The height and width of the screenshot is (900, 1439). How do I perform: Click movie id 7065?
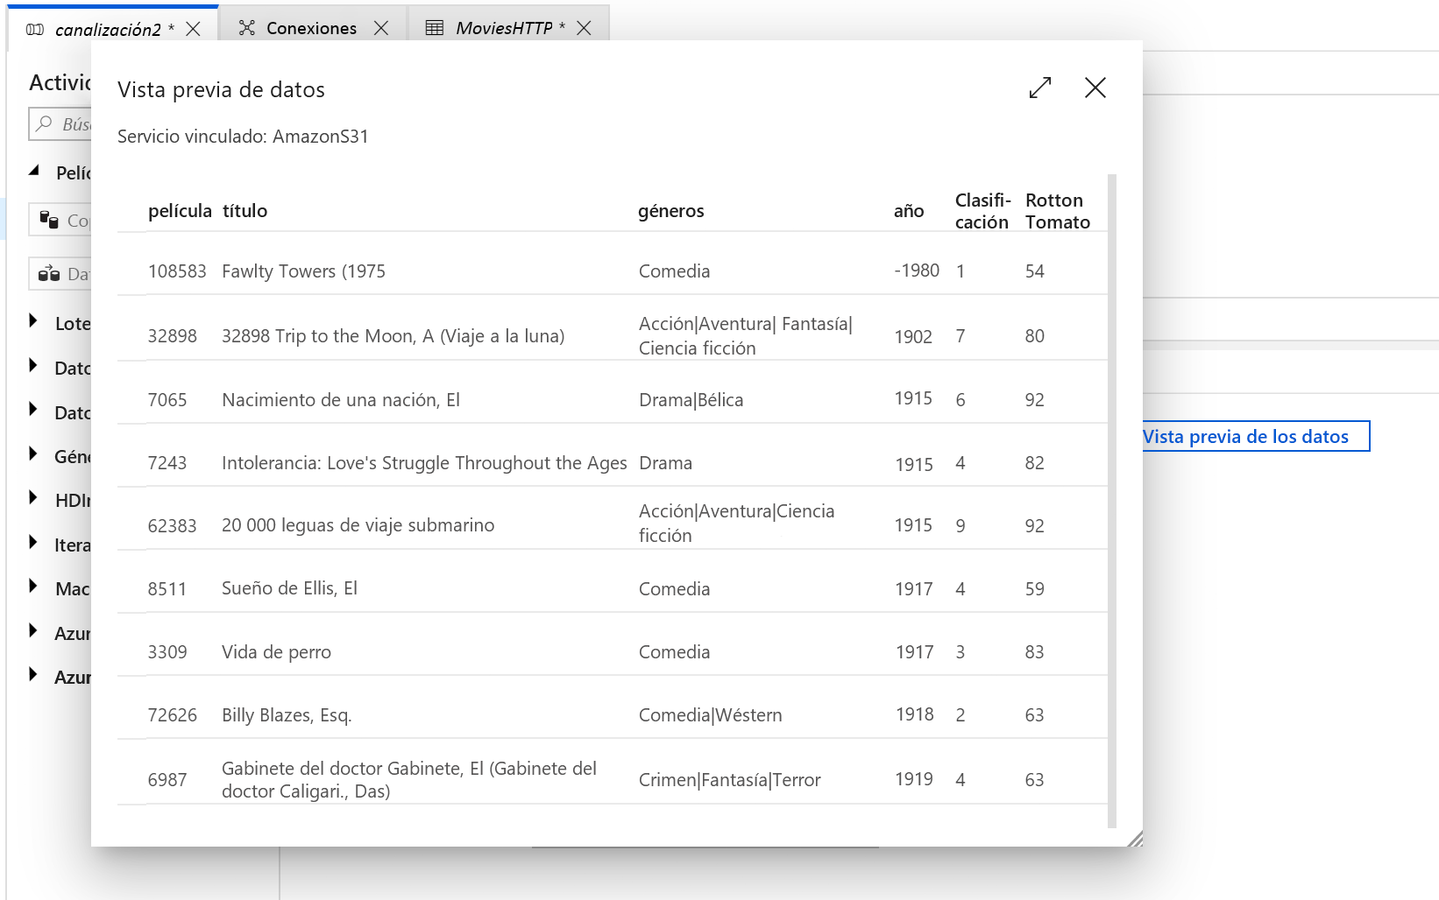[x=167, y=400]
